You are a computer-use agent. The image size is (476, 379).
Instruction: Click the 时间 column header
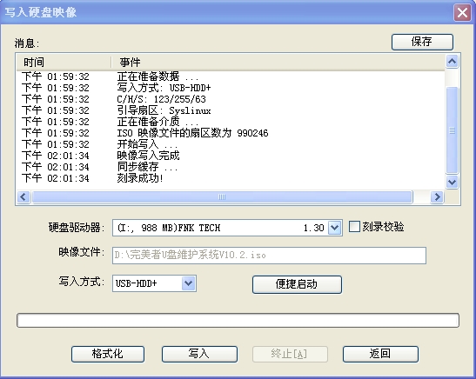pos(64,63)
